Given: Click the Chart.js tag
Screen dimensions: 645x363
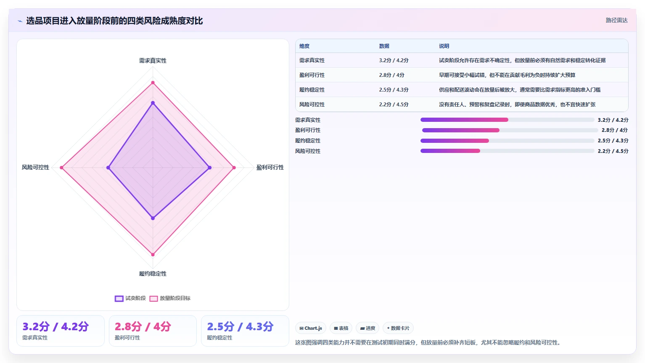Looking at the screenshot, I should pos(311,328).
